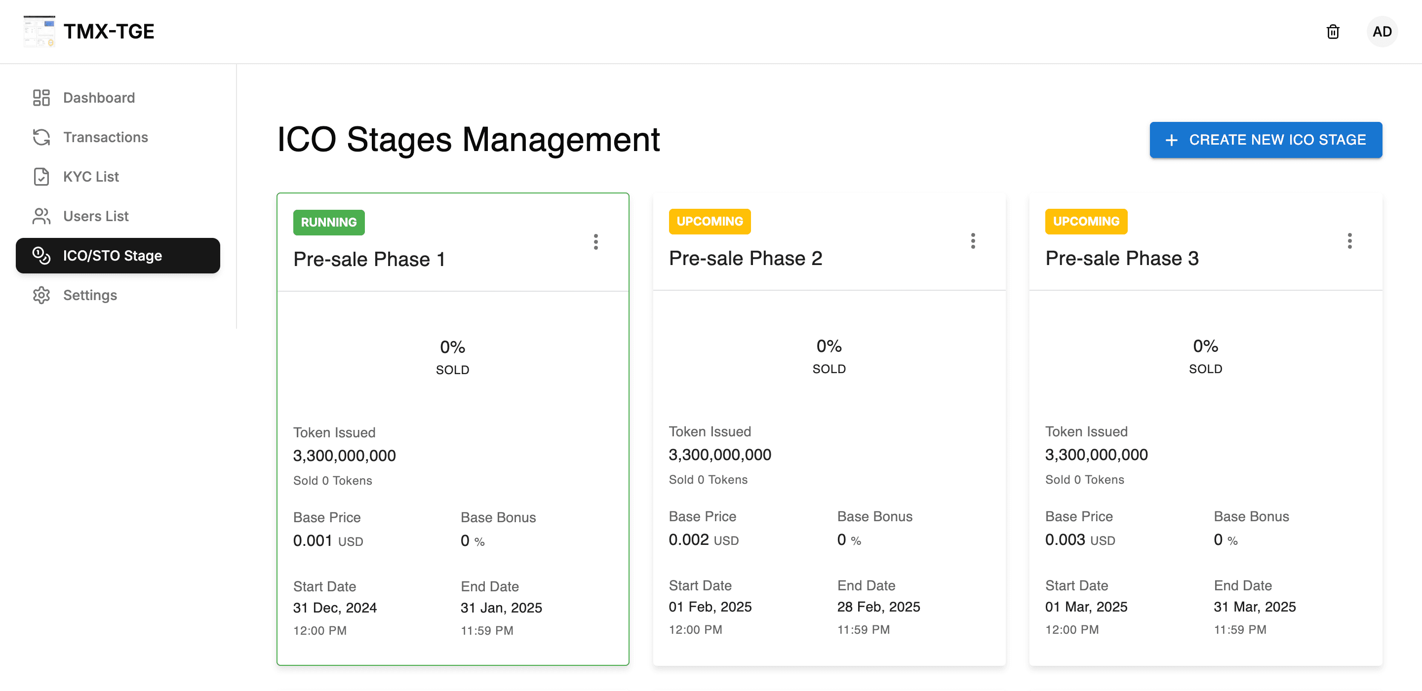The image size is (1422, 691).
Task: Click end date 28 Feb, 2025
Action: coord(878,607)
